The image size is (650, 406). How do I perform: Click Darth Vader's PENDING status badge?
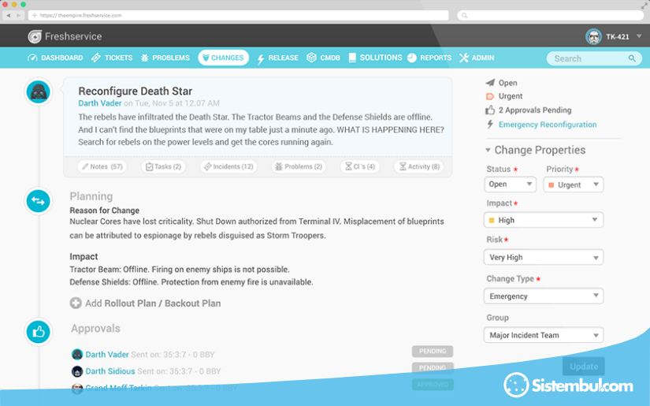[433, 352]
